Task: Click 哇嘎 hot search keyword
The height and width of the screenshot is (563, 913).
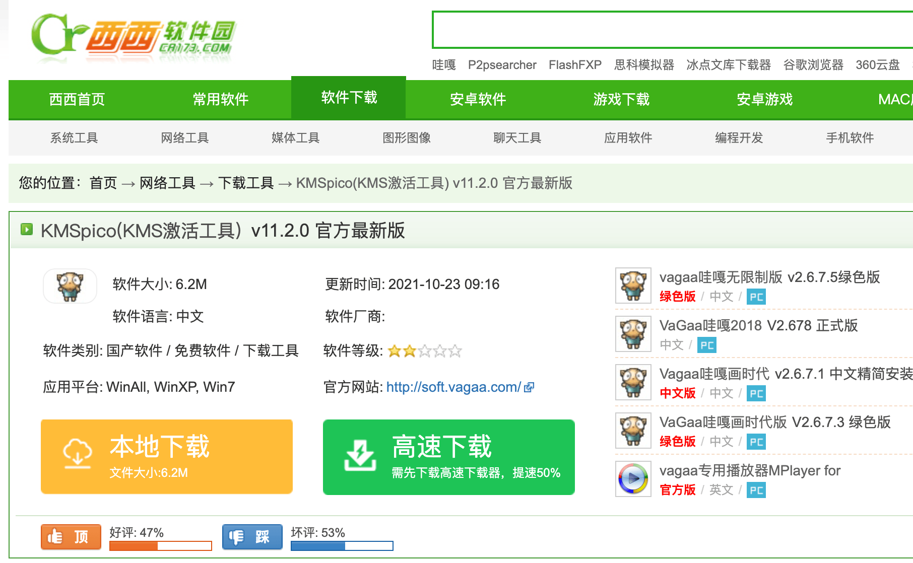Action: (444, 65)
